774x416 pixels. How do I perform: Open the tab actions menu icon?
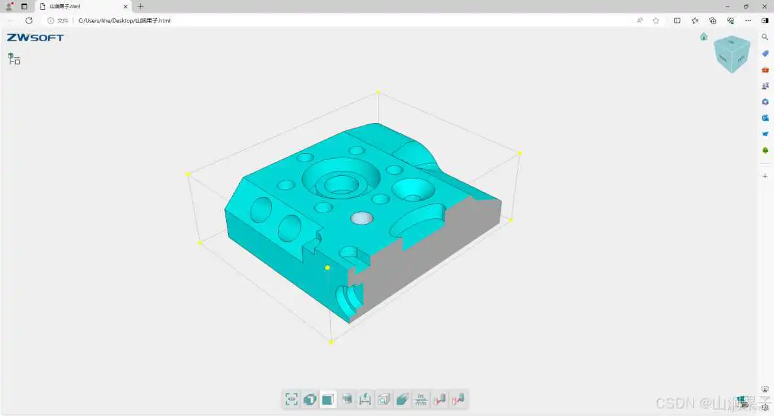pyautogui.click(x=24, y=7)
